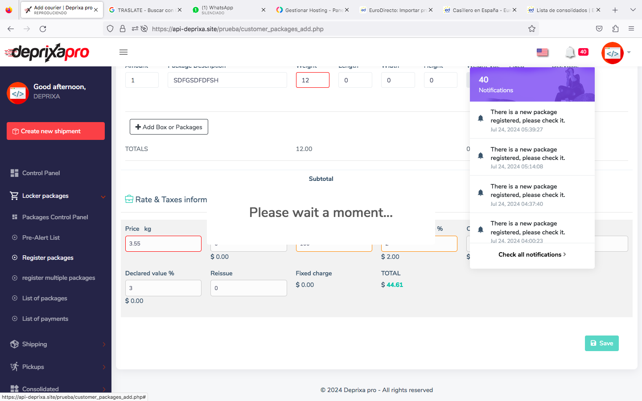
Task: Click the Deprixa Pro logo
Action: (x=47, y=53)
